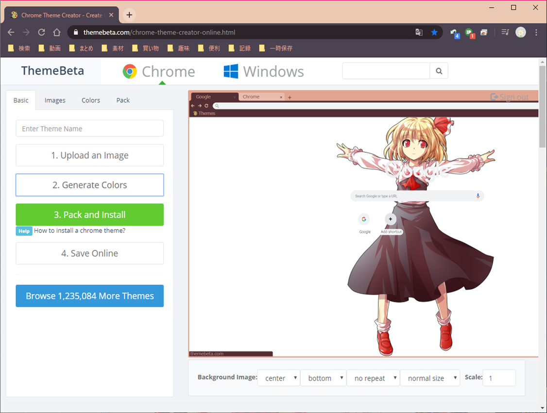547x413 pixels.
Task: Click the site search magnifier button
Action: tap(439, 71)
